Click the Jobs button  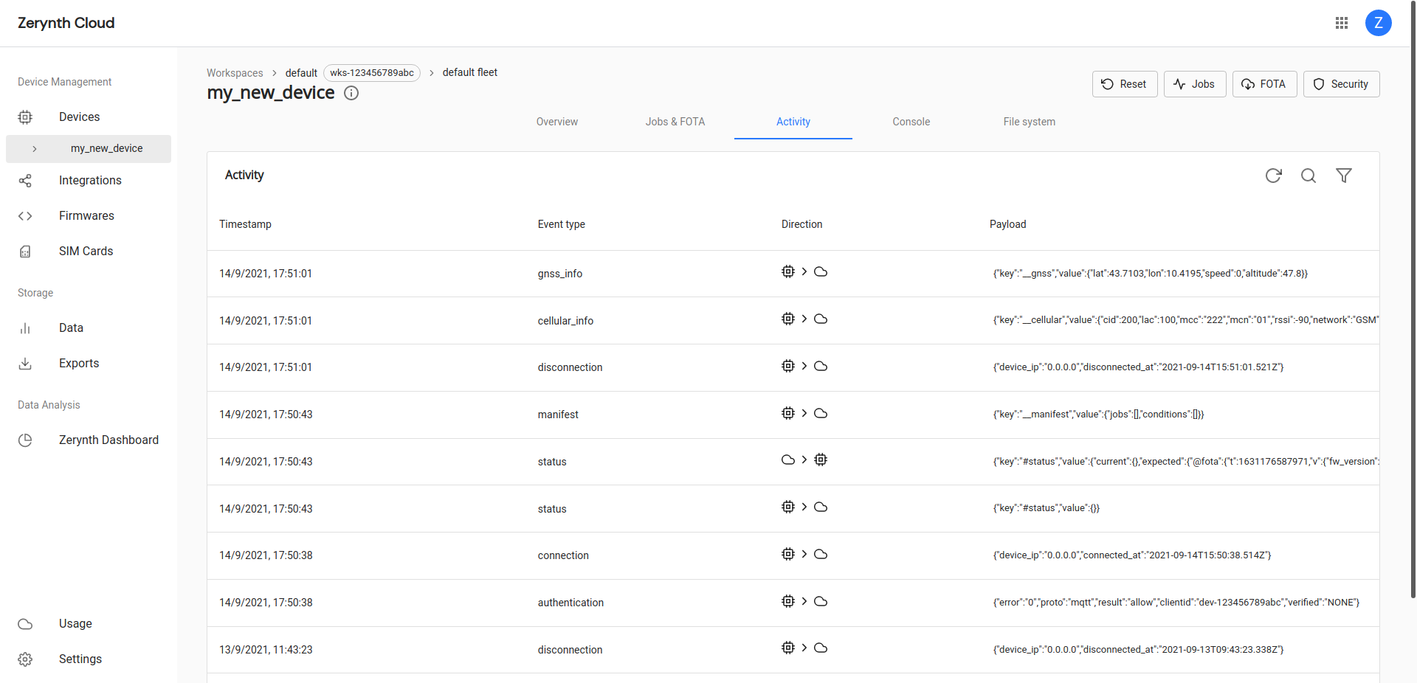click(1195, 84)
